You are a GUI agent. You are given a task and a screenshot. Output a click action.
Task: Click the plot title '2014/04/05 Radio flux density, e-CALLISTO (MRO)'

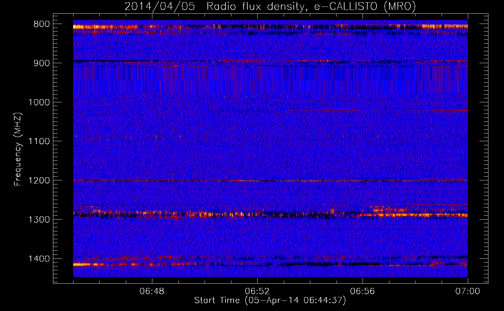point(270,7)
